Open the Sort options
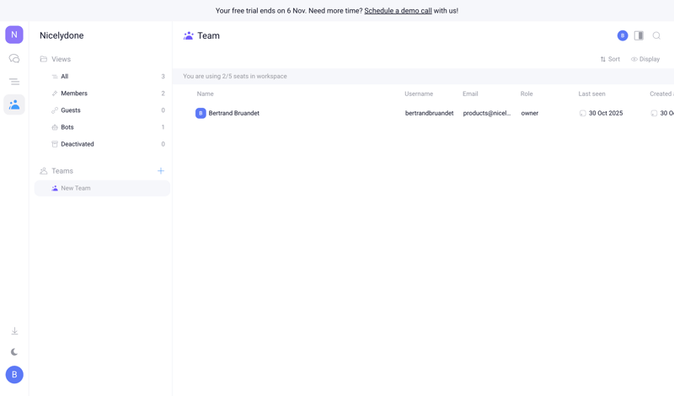This screenshot has height=396, width=674. [x=610, y=59]
